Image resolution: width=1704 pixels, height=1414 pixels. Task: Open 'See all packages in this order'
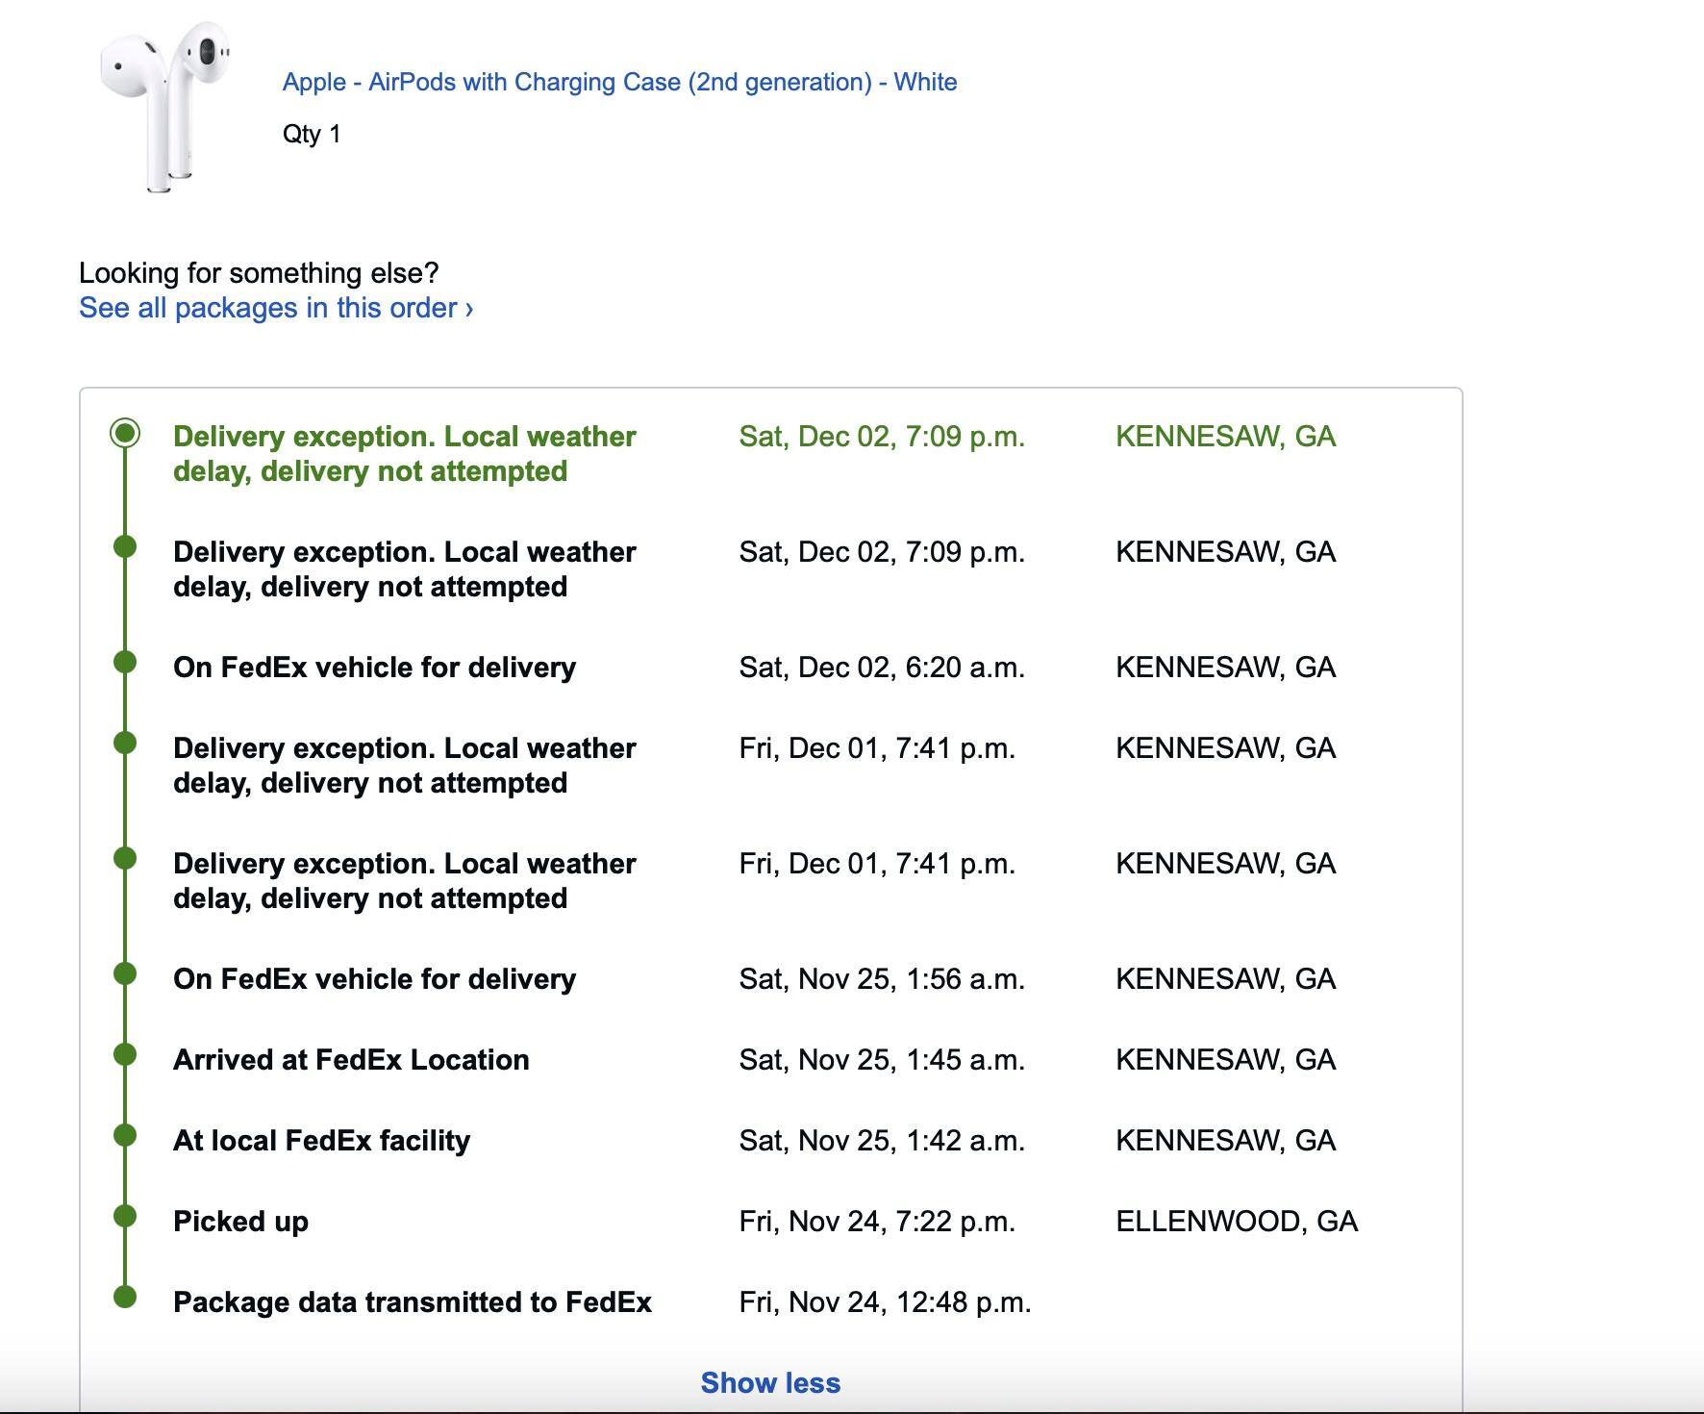pyautogui.click(x=276, y=308)
